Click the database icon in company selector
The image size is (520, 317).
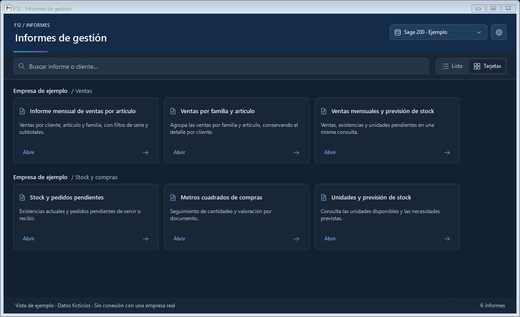coord(397,32)
